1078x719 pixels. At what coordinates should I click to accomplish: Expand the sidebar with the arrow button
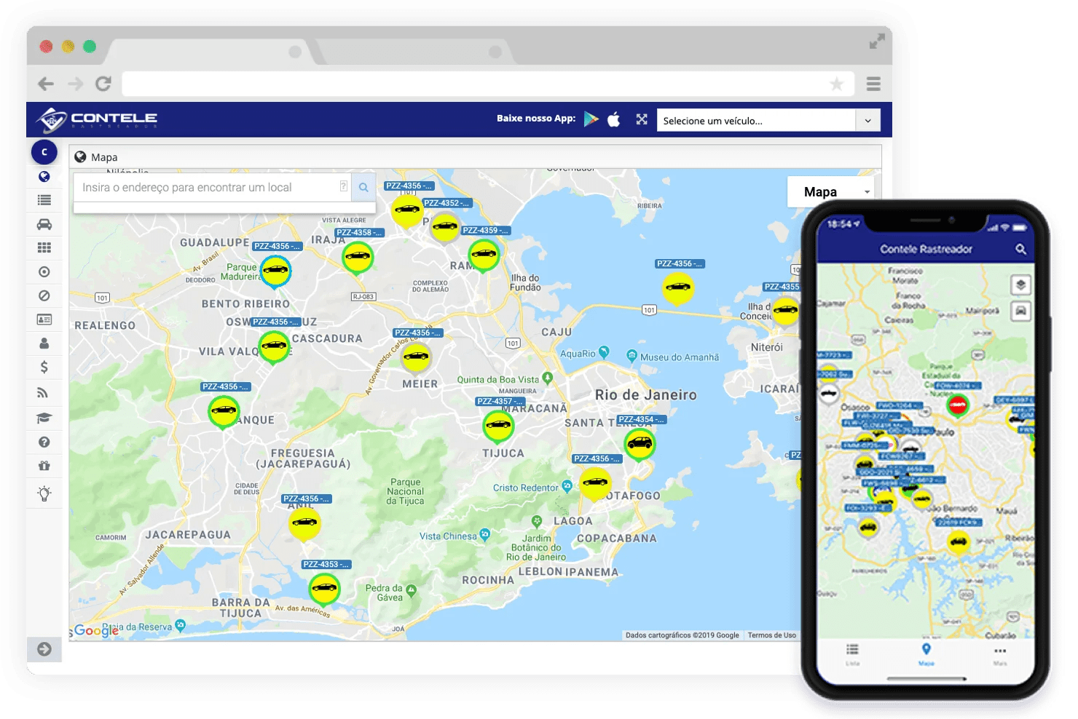coord(44,649)
